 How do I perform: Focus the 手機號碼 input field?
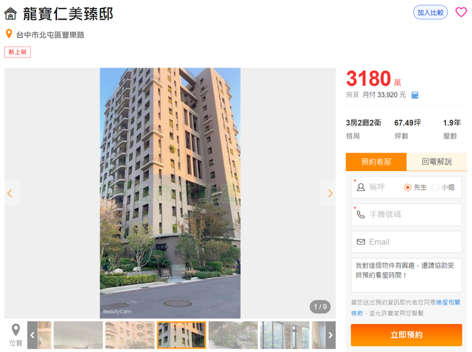(x=406, y=214)
